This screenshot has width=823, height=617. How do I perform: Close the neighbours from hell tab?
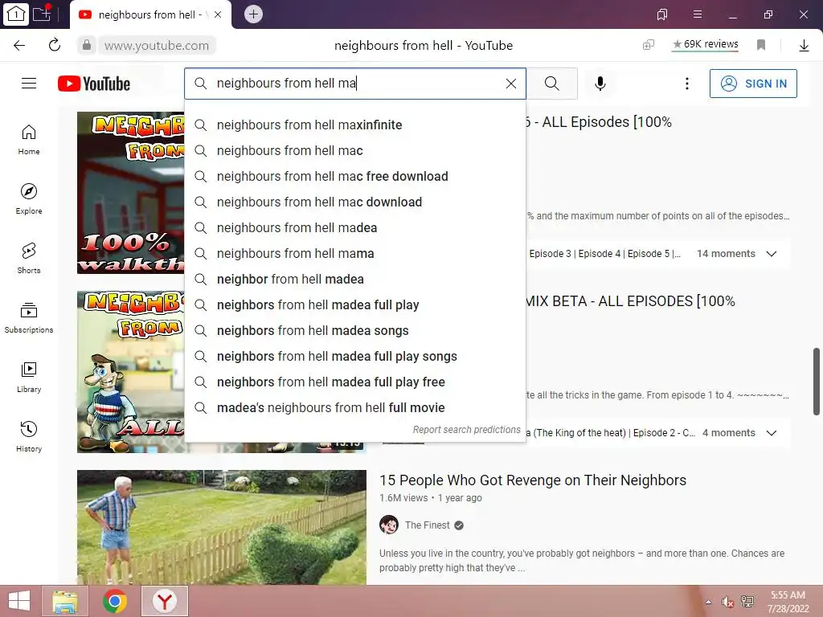pos(218,14)
